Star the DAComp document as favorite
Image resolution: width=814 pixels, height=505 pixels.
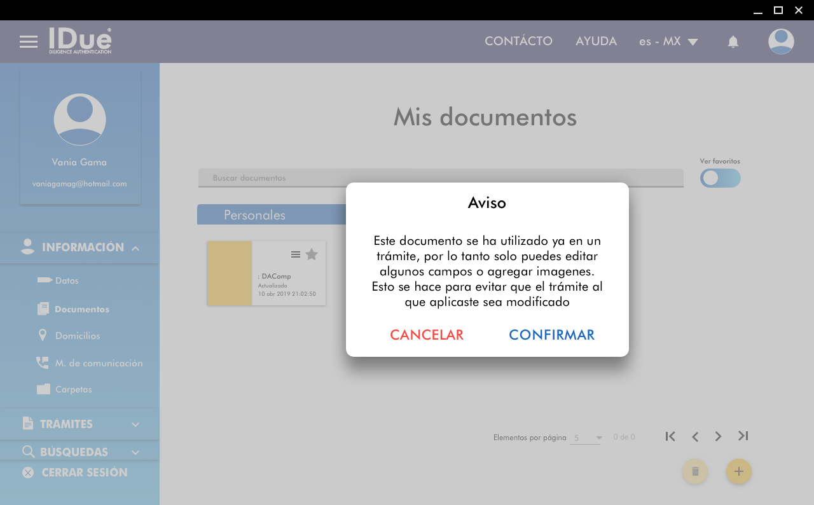pyautogui.click(x=312, y=254)
